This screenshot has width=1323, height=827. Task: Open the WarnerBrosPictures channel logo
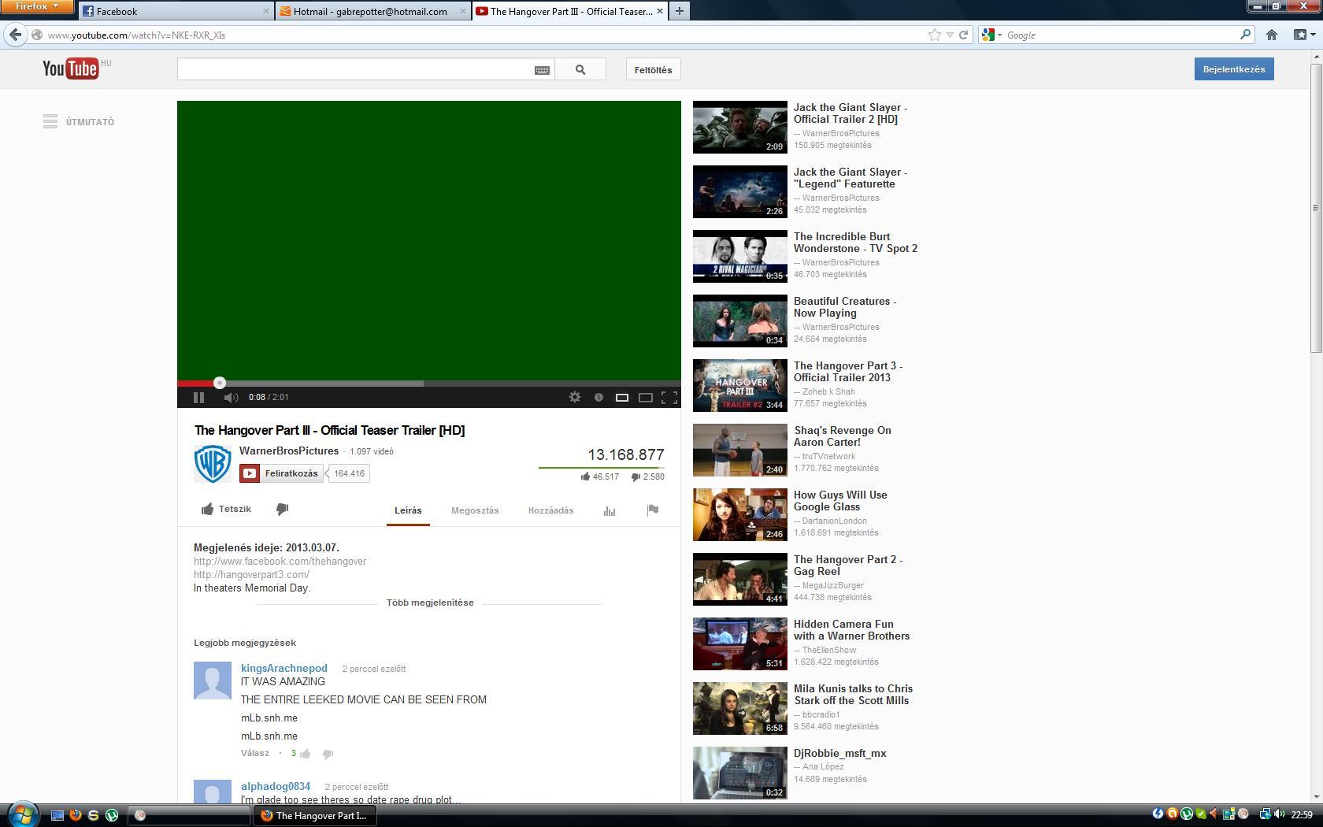click(213, 463)
